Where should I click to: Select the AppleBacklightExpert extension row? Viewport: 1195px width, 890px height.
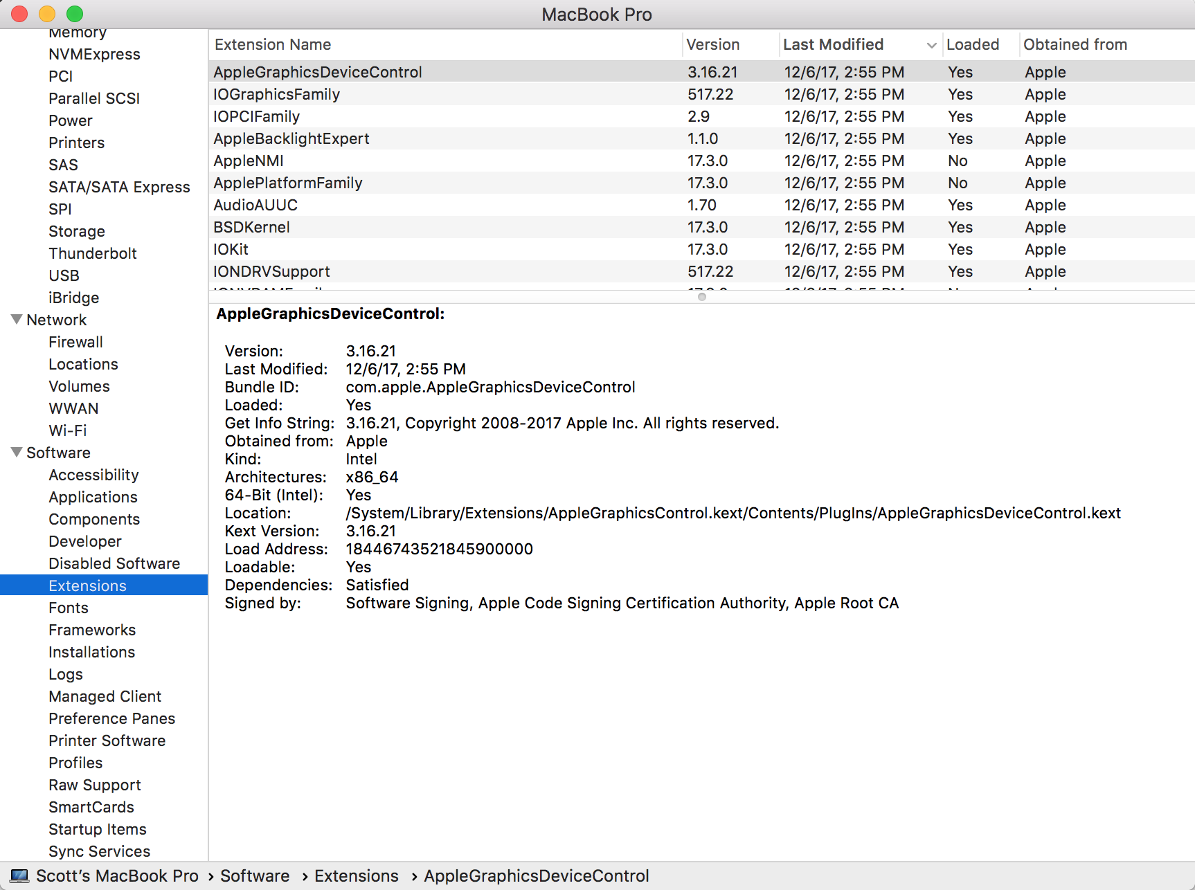point(702,138)
